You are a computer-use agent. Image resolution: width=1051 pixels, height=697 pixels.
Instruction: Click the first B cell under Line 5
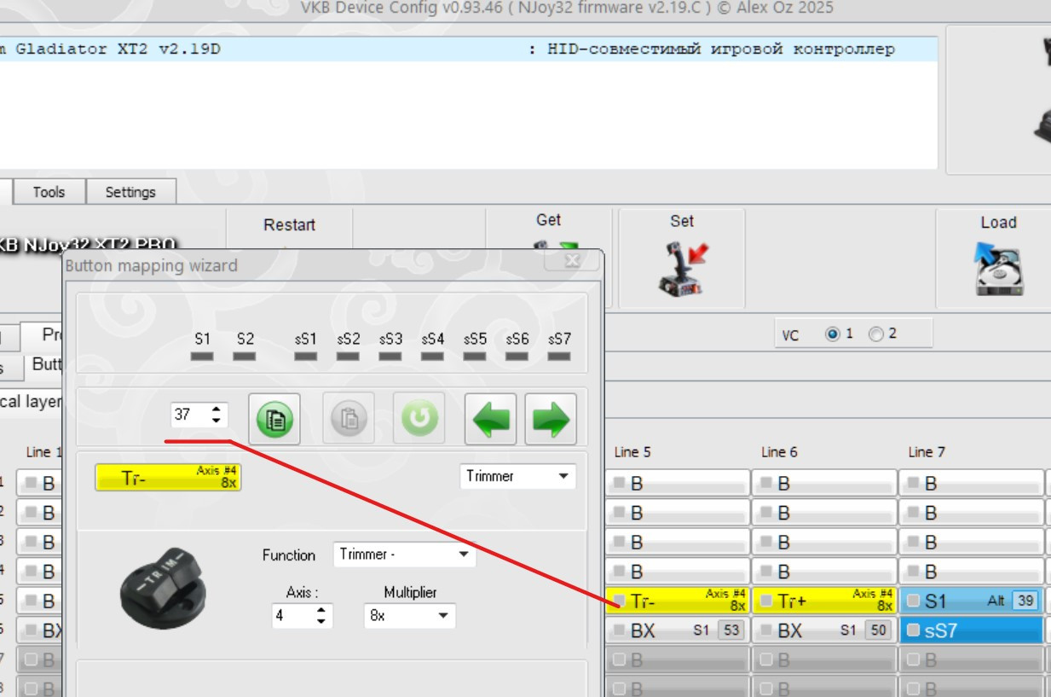point(677,483)
